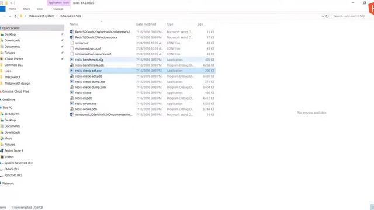Open 3D Objects under This PC
This screenshot has height=210, width=374.
tap(12, 114)
